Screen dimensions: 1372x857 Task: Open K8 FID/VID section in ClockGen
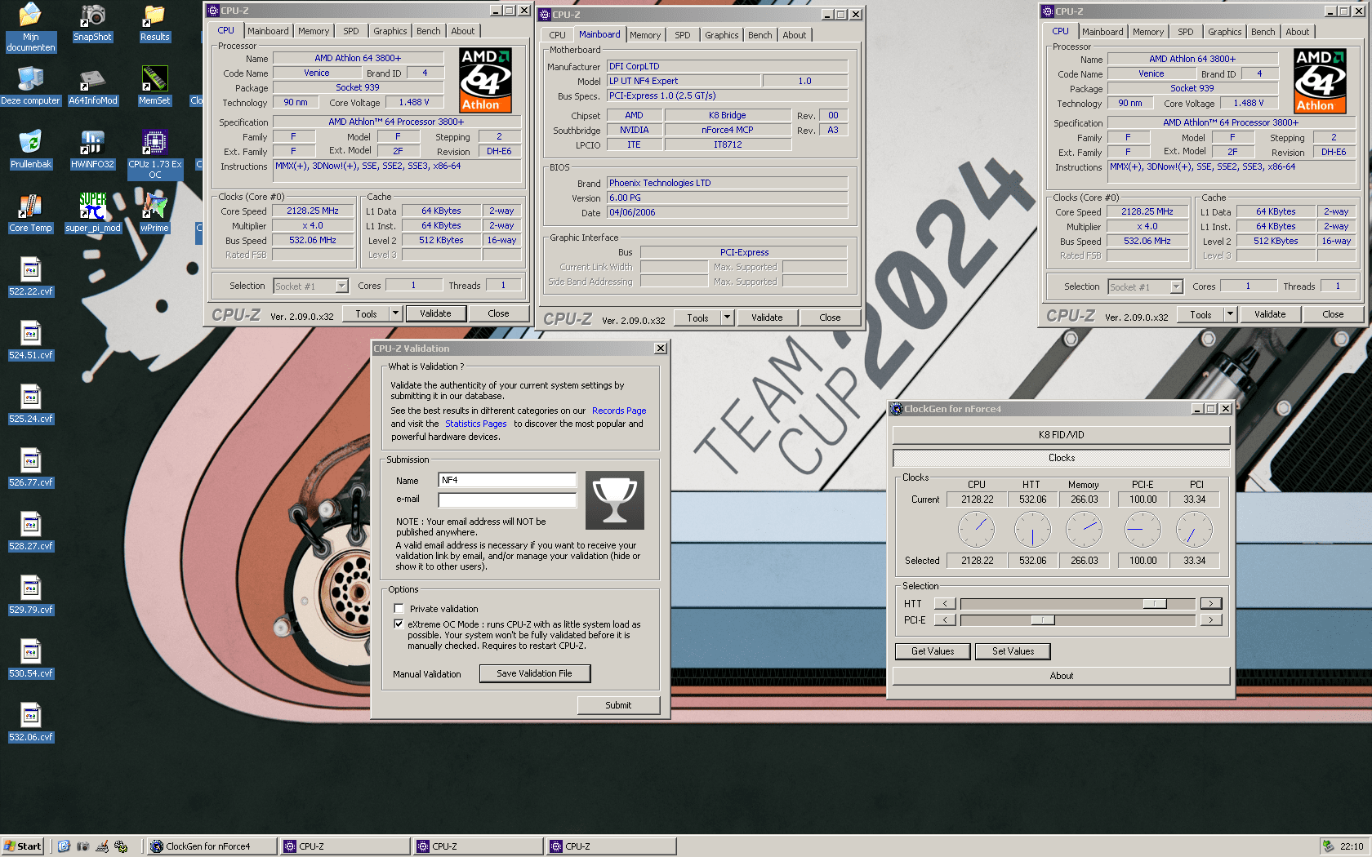click(x=1061, y=435)
